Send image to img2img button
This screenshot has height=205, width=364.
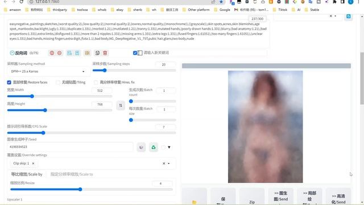pos(280,197)
